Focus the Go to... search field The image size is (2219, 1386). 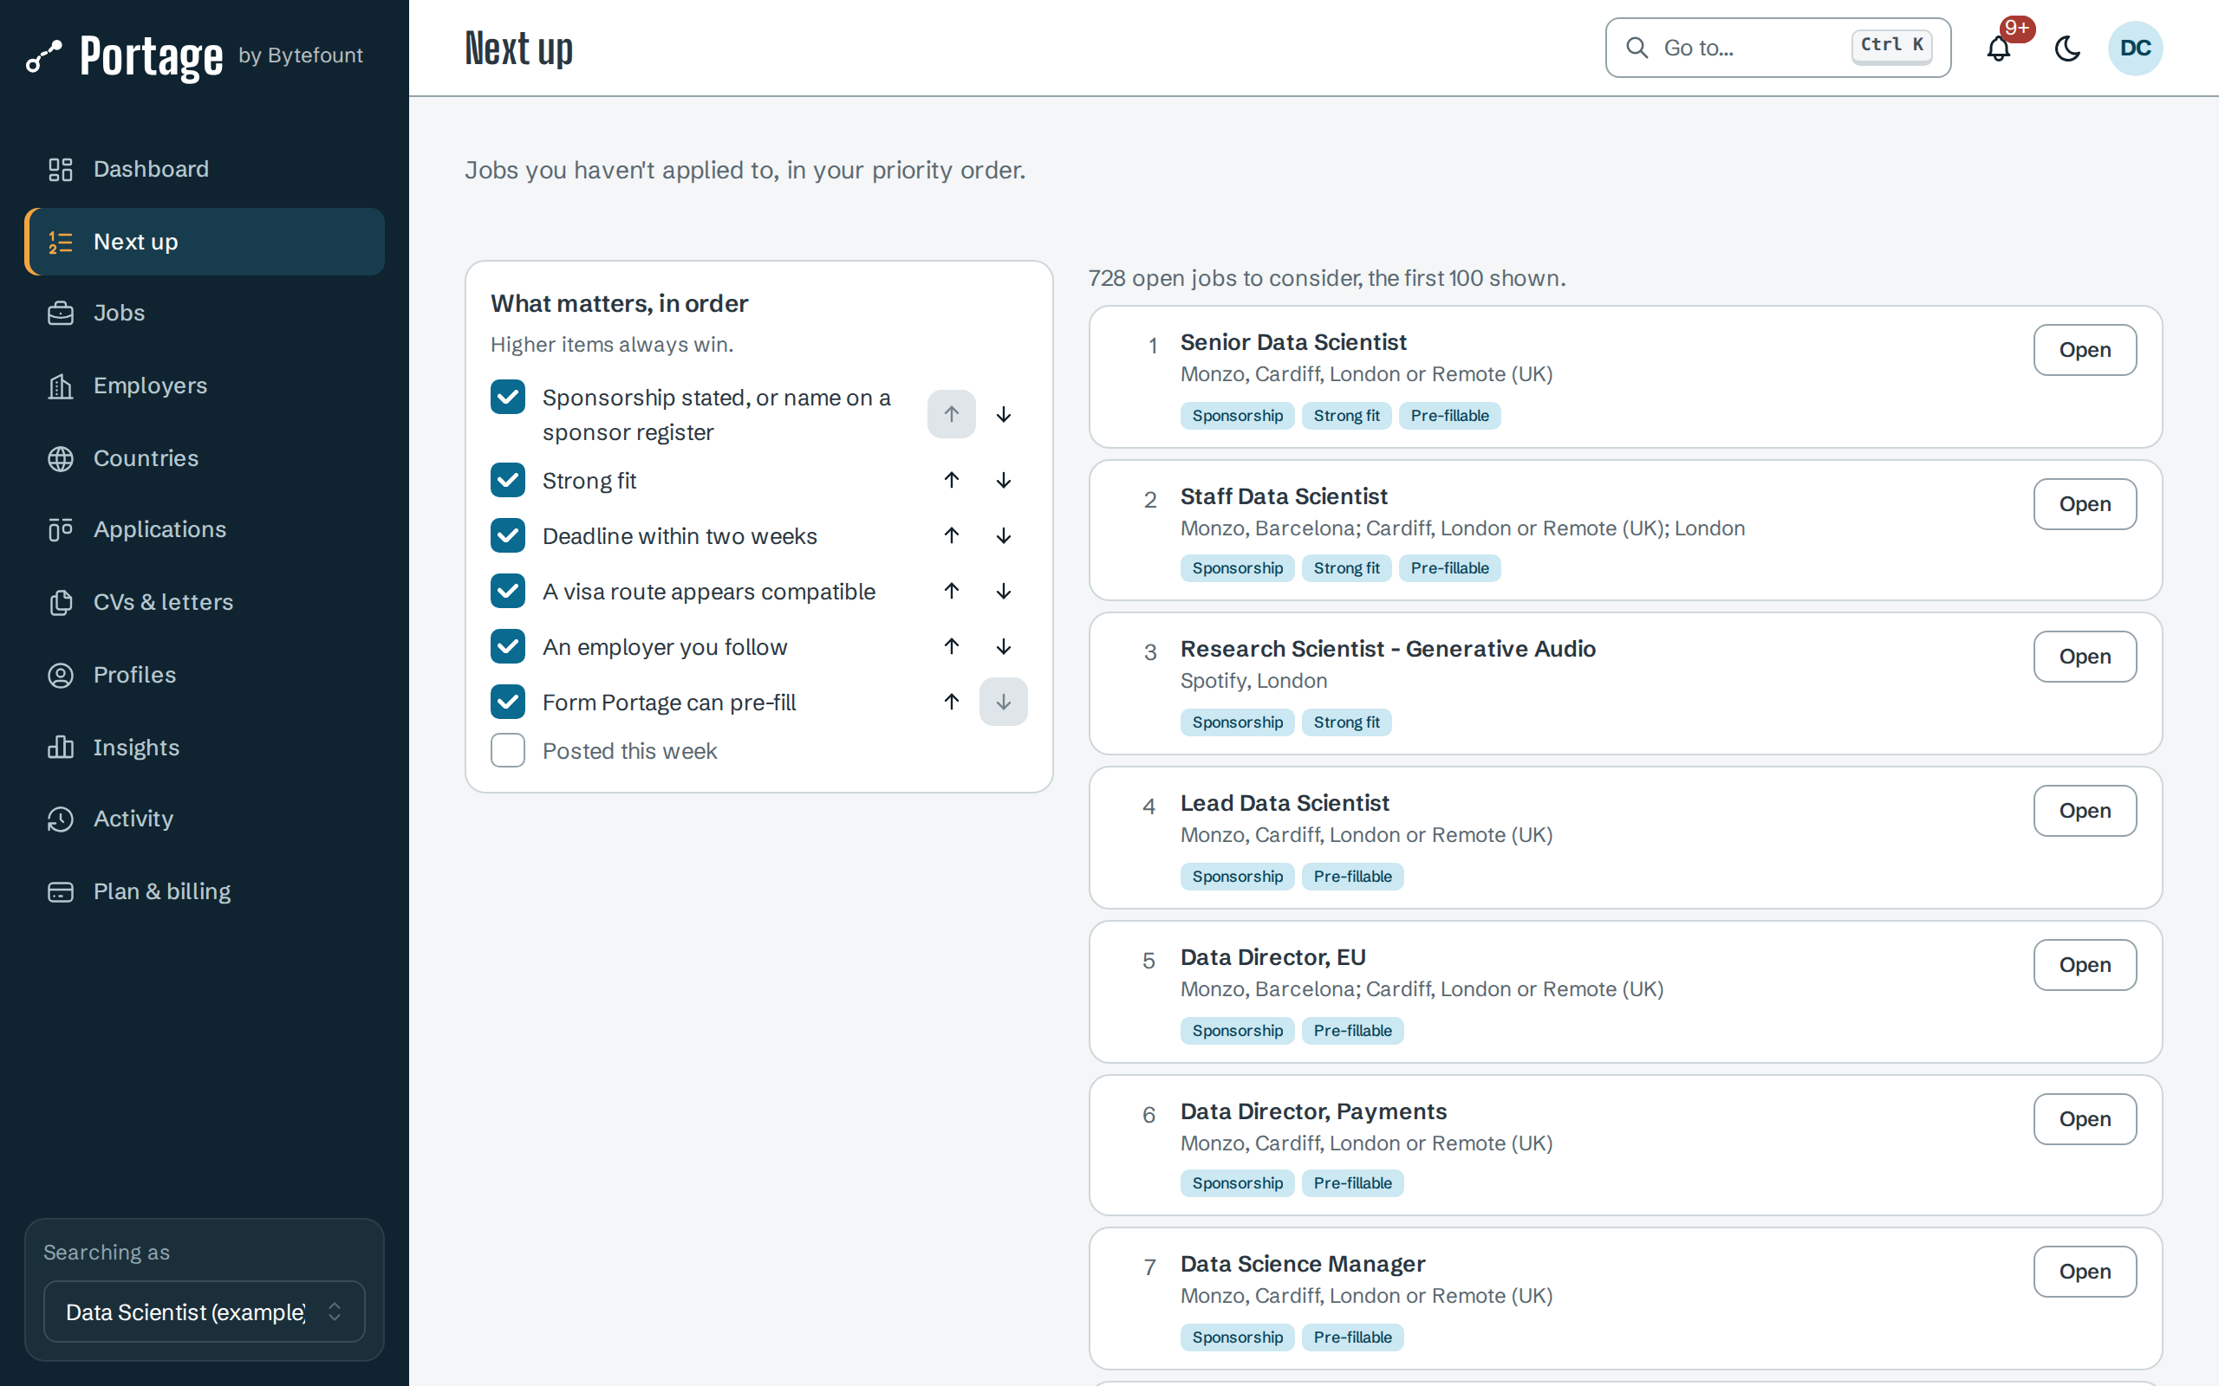click(x=1777, y=48)
